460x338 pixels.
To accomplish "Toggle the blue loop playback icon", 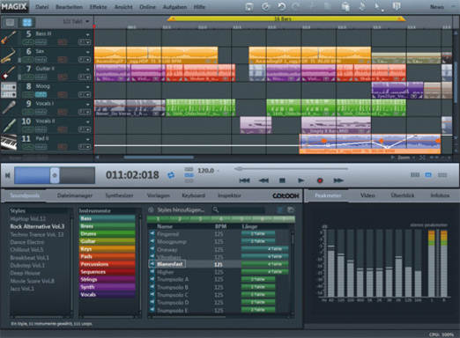I will (171, 175).
